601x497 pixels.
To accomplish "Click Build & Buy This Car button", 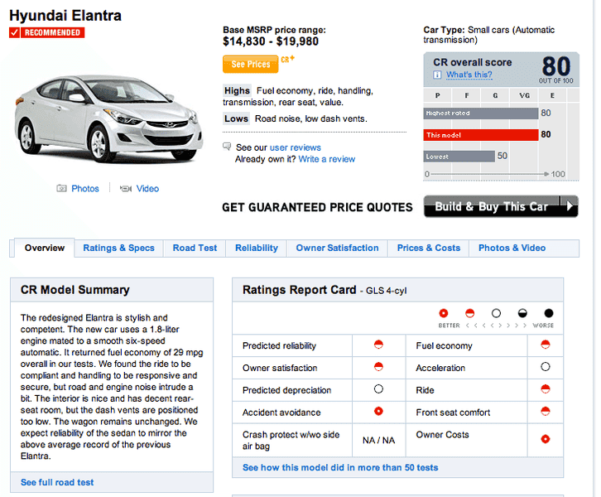I will (501, 206).
